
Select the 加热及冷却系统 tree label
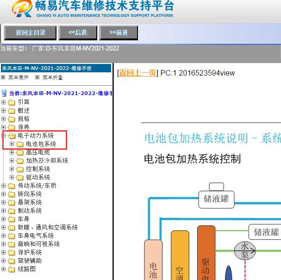click(47, 161)
